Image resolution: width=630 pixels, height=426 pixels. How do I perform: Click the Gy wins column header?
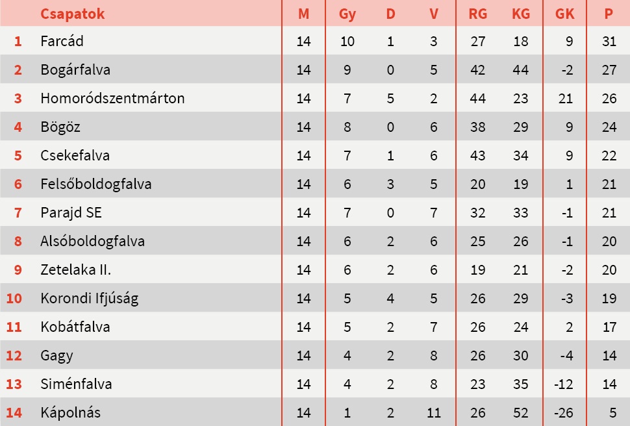(x=347, y=14)
